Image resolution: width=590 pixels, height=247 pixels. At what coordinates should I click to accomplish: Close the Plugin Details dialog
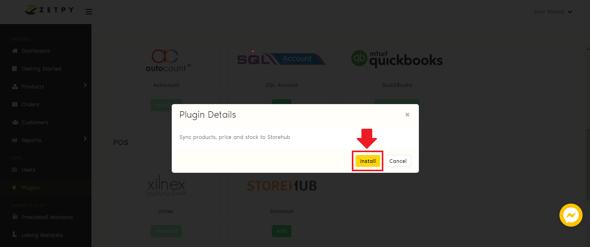407,115
